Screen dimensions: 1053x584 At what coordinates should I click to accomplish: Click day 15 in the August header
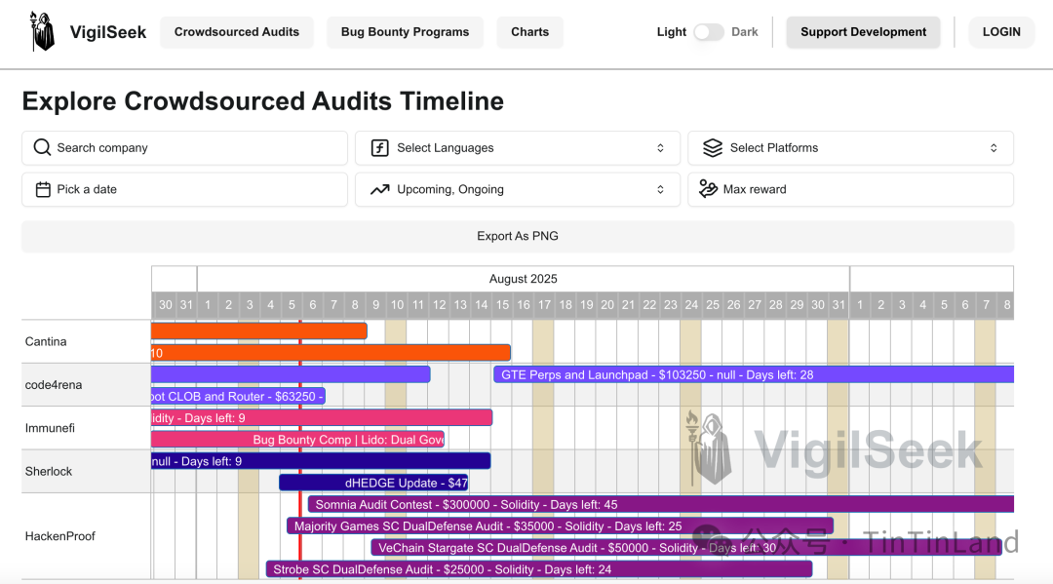[x=502, y=305]
